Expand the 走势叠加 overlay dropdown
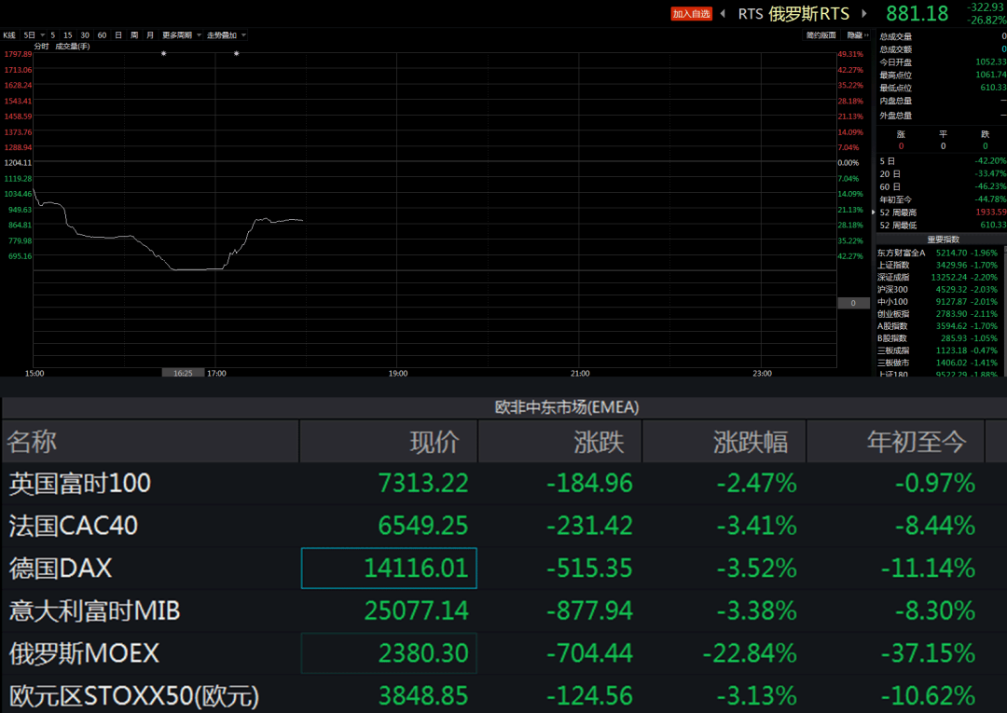Image resolution: width=1007 pixels, height=713 pixels. 227,35
